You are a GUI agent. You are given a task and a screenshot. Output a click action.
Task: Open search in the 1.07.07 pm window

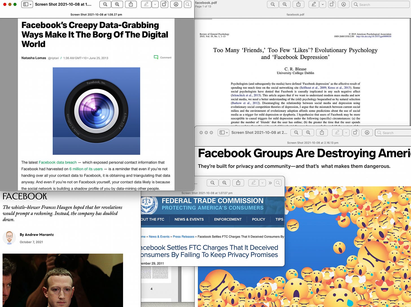[x=278, y=183]
